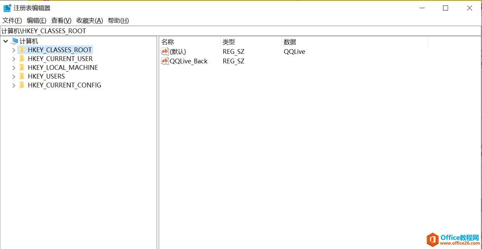The image size is (482, 249).
Task: Open the 查看(V) menu
Action: pos(61,21)
